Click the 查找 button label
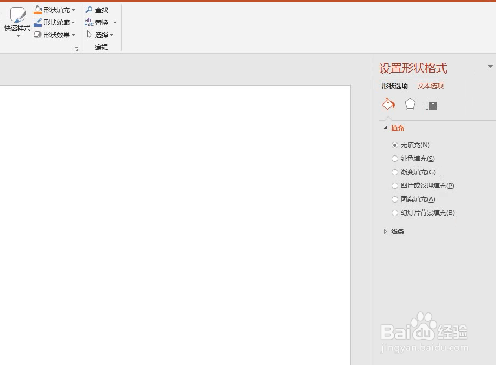Image resolution: width=496 pixels, height=365 pixels. point(102,10)
